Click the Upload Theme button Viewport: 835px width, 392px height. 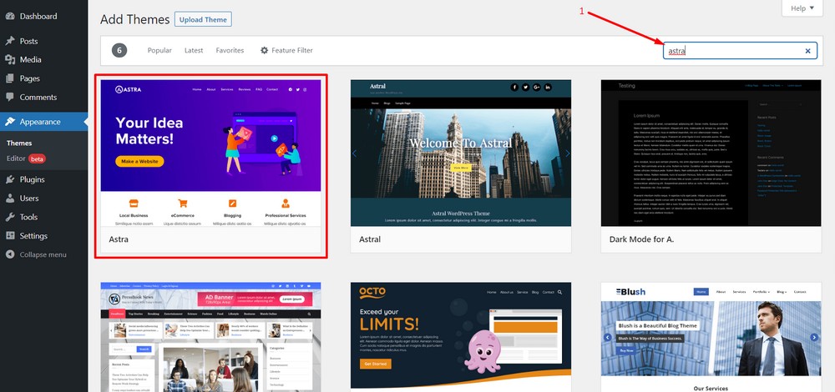(x=203, y=20)
